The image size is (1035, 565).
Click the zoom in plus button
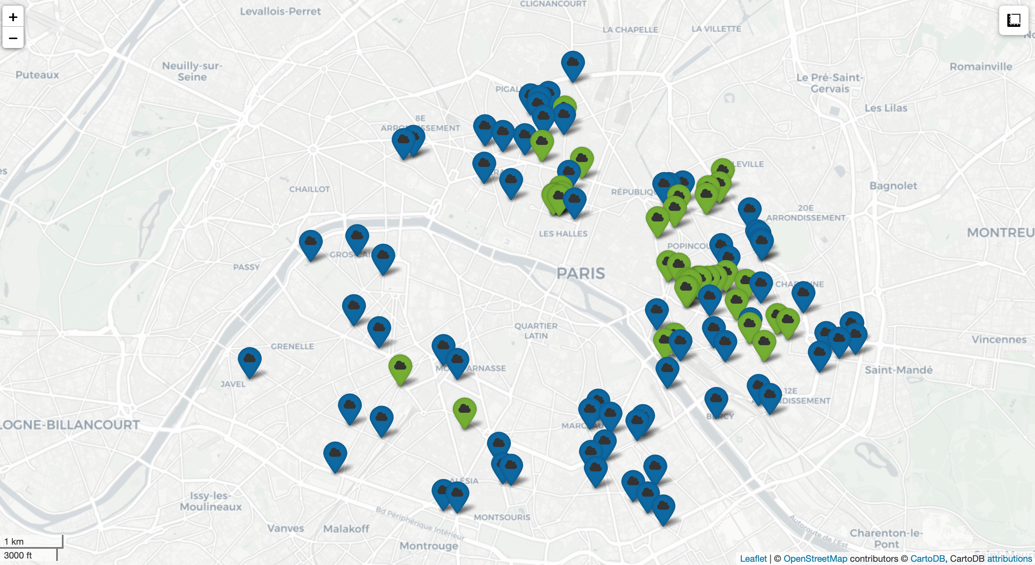click(13, 17)
